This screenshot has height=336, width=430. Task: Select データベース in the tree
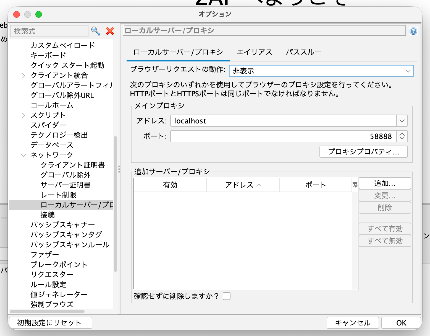[52, 145]
